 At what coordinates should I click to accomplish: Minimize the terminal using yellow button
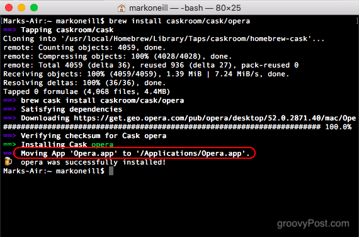[x=21, y=8]
